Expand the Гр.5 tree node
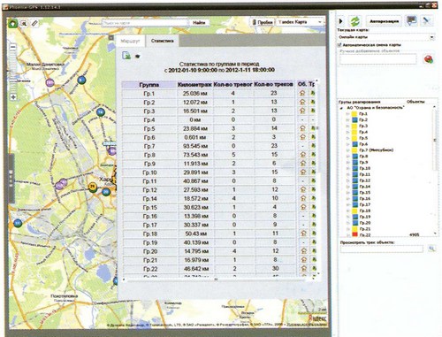Image resolution: width=442 pixels, height=337 pixels. click(x=348, y=138)
